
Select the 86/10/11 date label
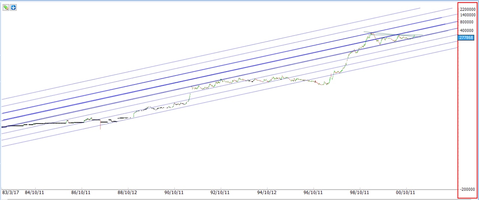(81, 193)
